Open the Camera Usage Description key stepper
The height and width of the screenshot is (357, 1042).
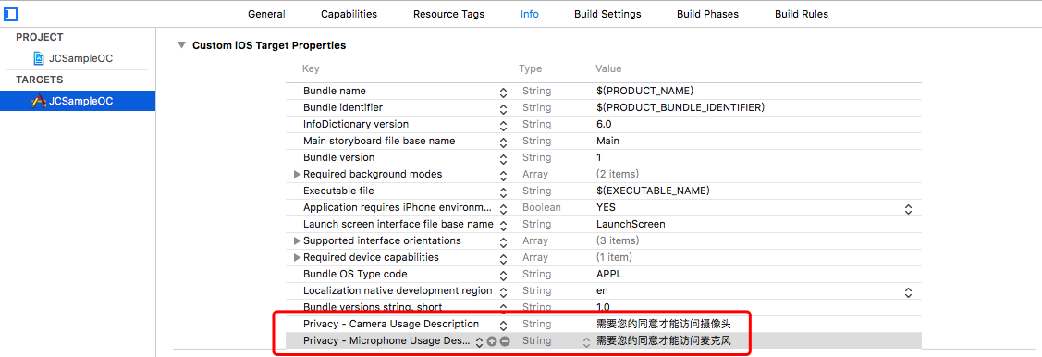pyautogui.click(x=503, y=325)
